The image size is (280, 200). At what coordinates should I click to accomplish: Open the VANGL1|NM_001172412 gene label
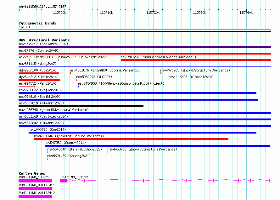click(x=37, y=193)
